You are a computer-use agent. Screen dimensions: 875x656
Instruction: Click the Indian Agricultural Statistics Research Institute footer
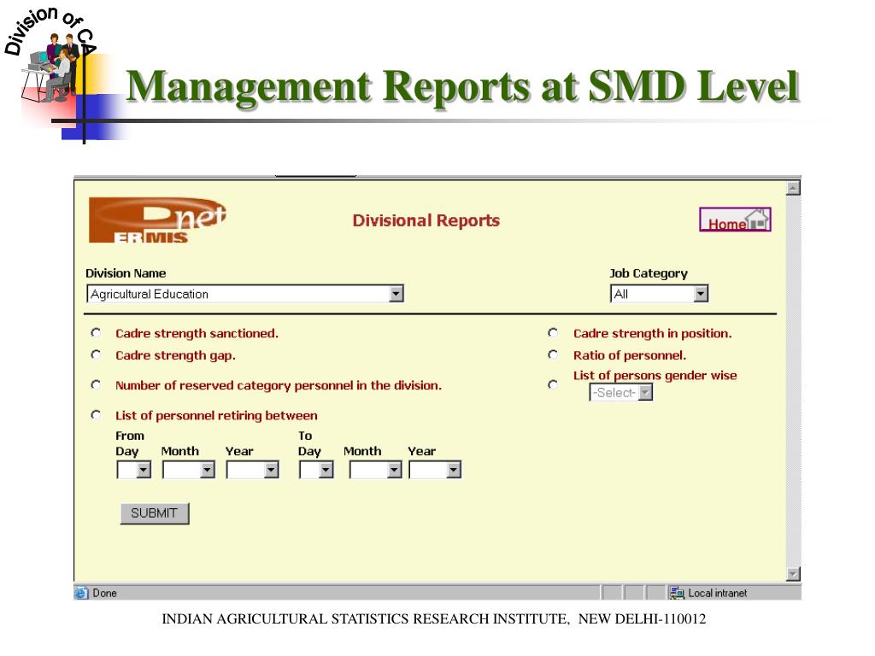point(433,619)
